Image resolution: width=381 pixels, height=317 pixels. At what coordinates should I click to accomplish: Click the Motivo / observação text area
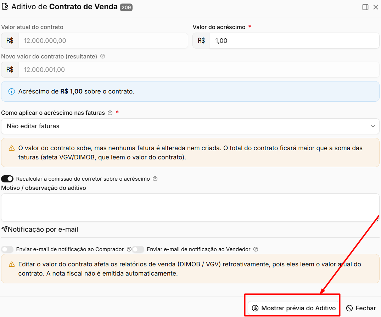190,208
